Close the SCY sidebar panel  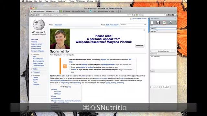(x=175, y=19)
